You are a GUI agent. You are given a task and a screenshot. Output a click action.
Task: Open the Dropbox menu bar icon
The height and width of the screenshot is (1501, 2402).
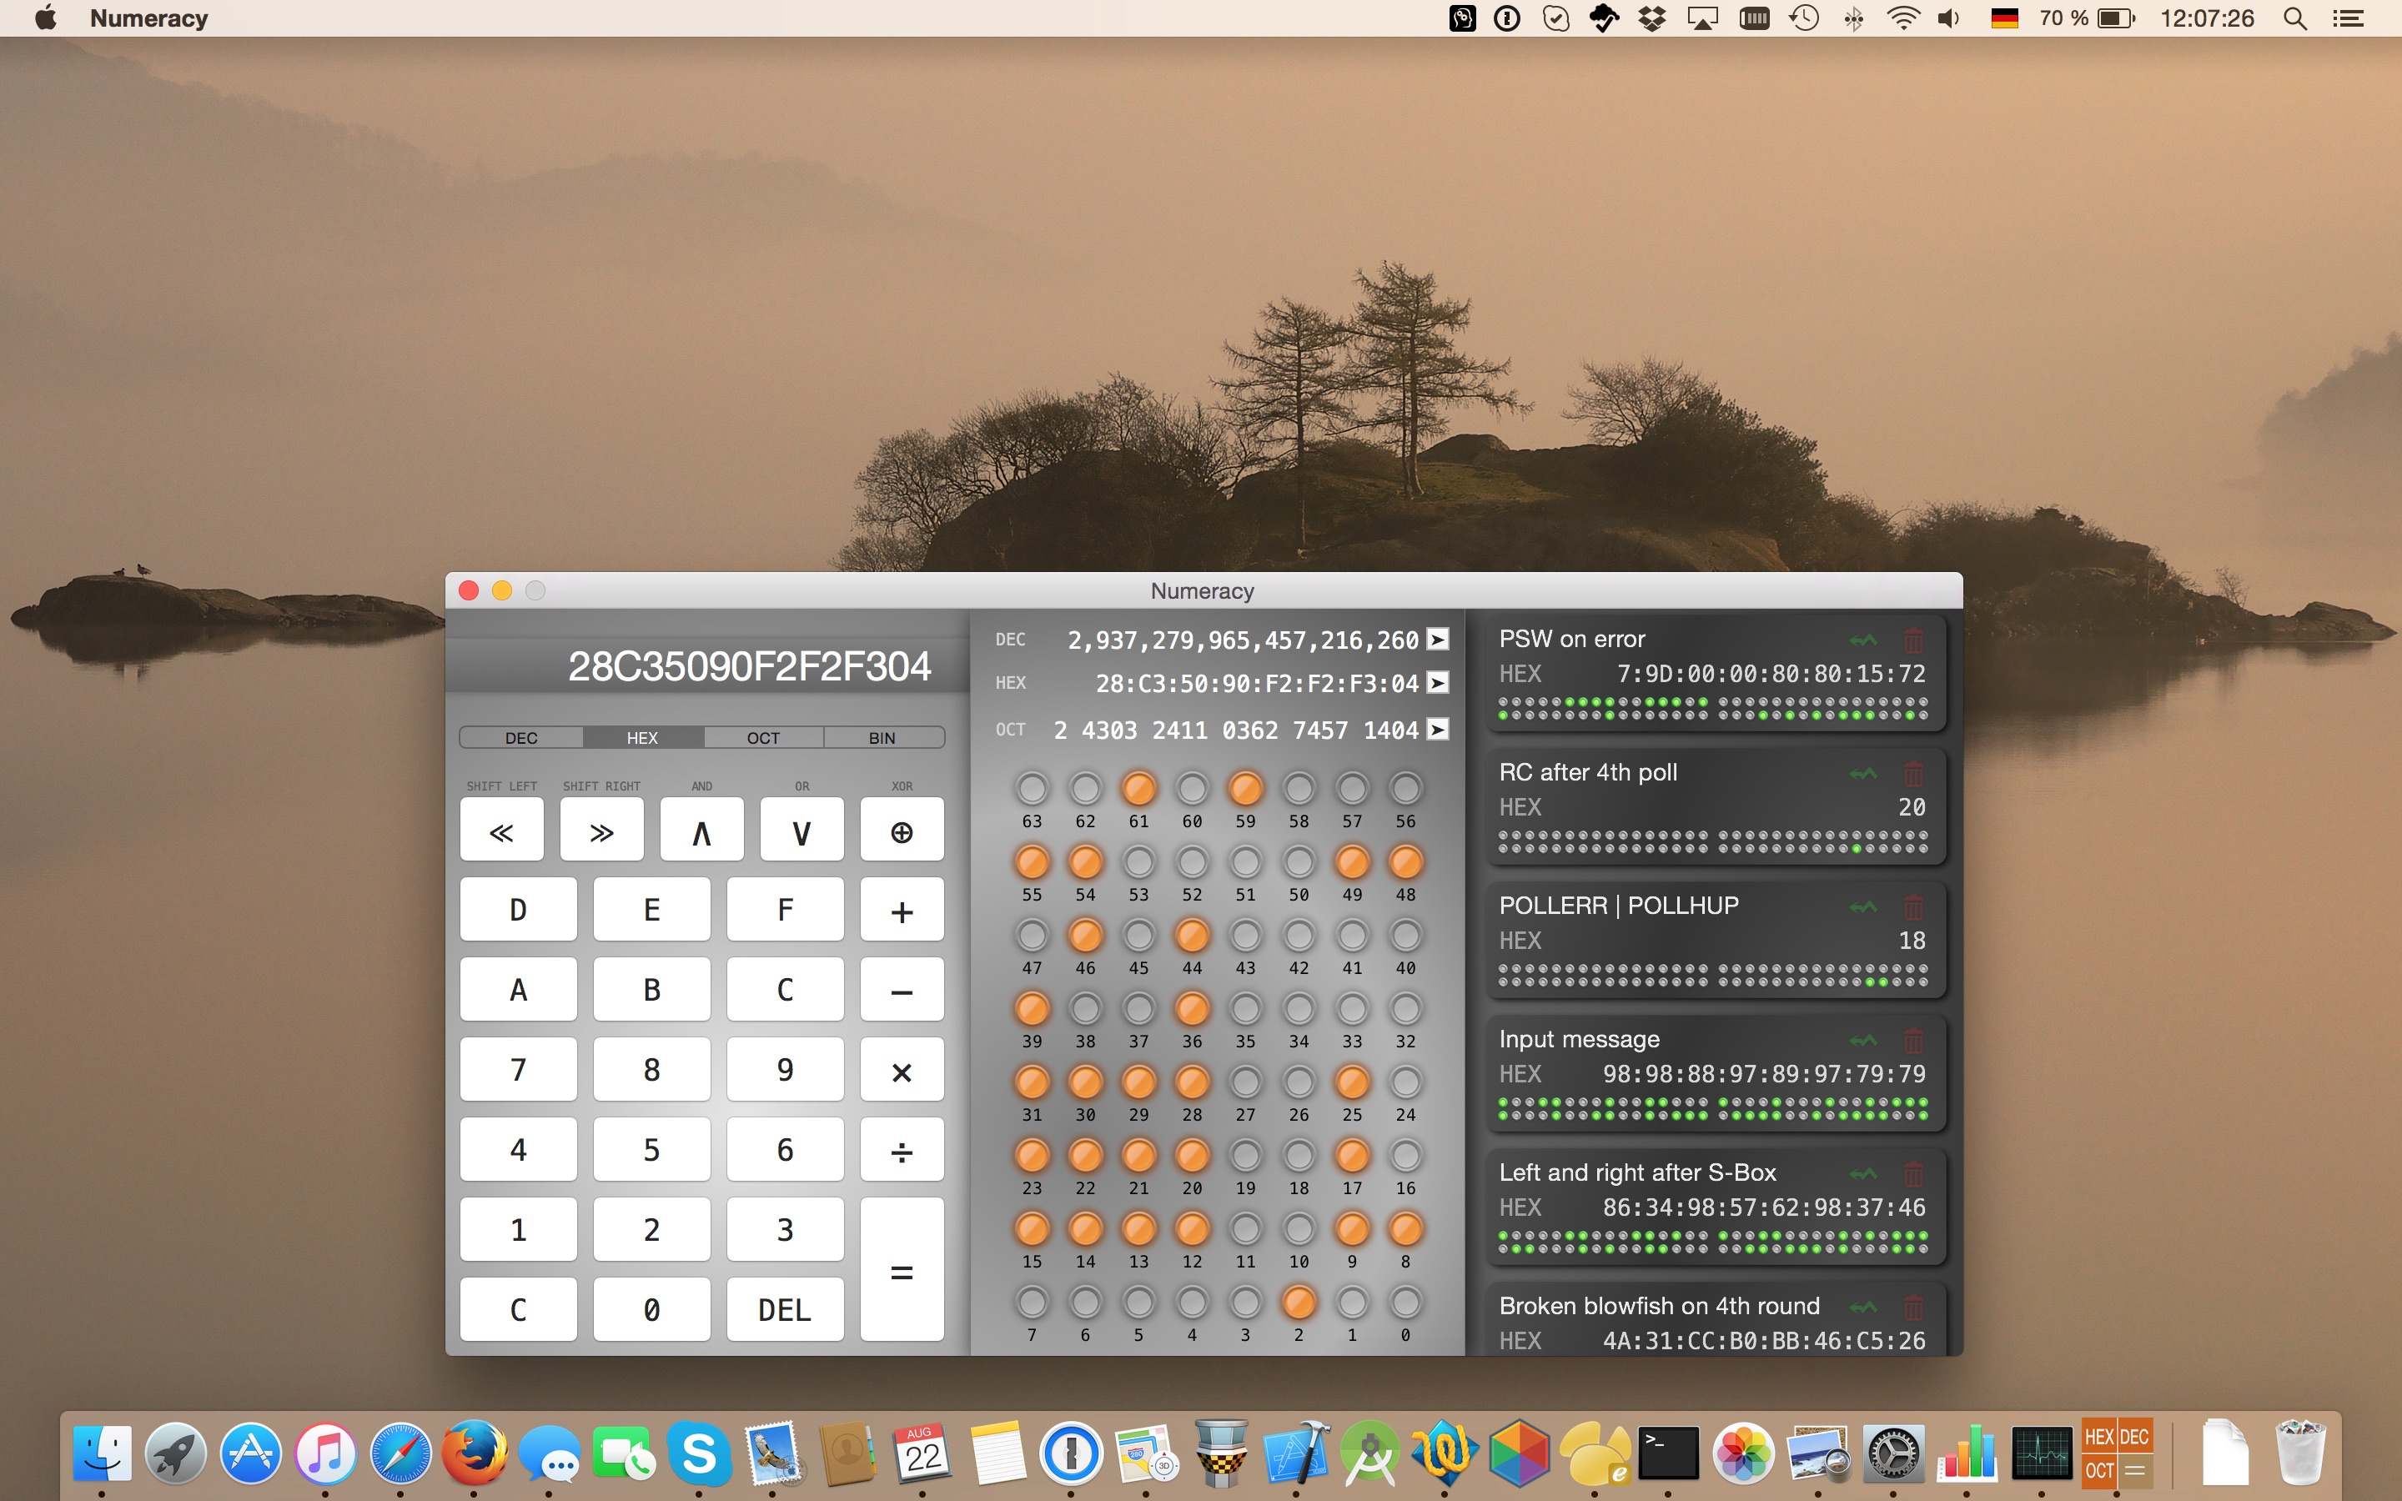(x=1651, y=18)
